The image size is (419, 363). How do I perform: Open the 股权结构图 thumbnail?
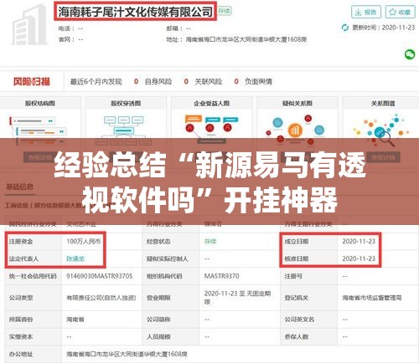pos(40,130)
